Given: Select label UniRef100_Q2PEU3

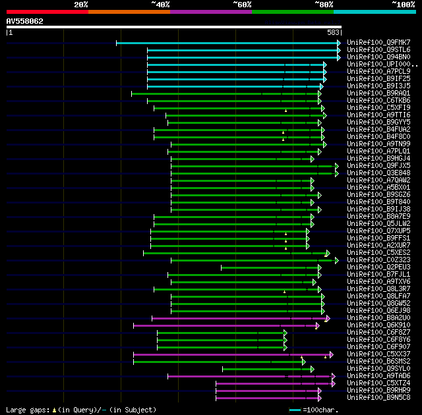Looking at the screenshot, I should 378,267.
